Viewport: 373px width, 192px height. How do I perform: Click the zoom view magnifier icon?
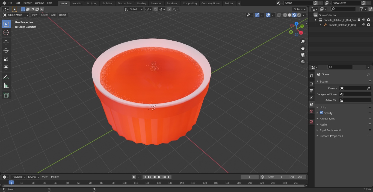pyautogui.click(x=303, y=41)
